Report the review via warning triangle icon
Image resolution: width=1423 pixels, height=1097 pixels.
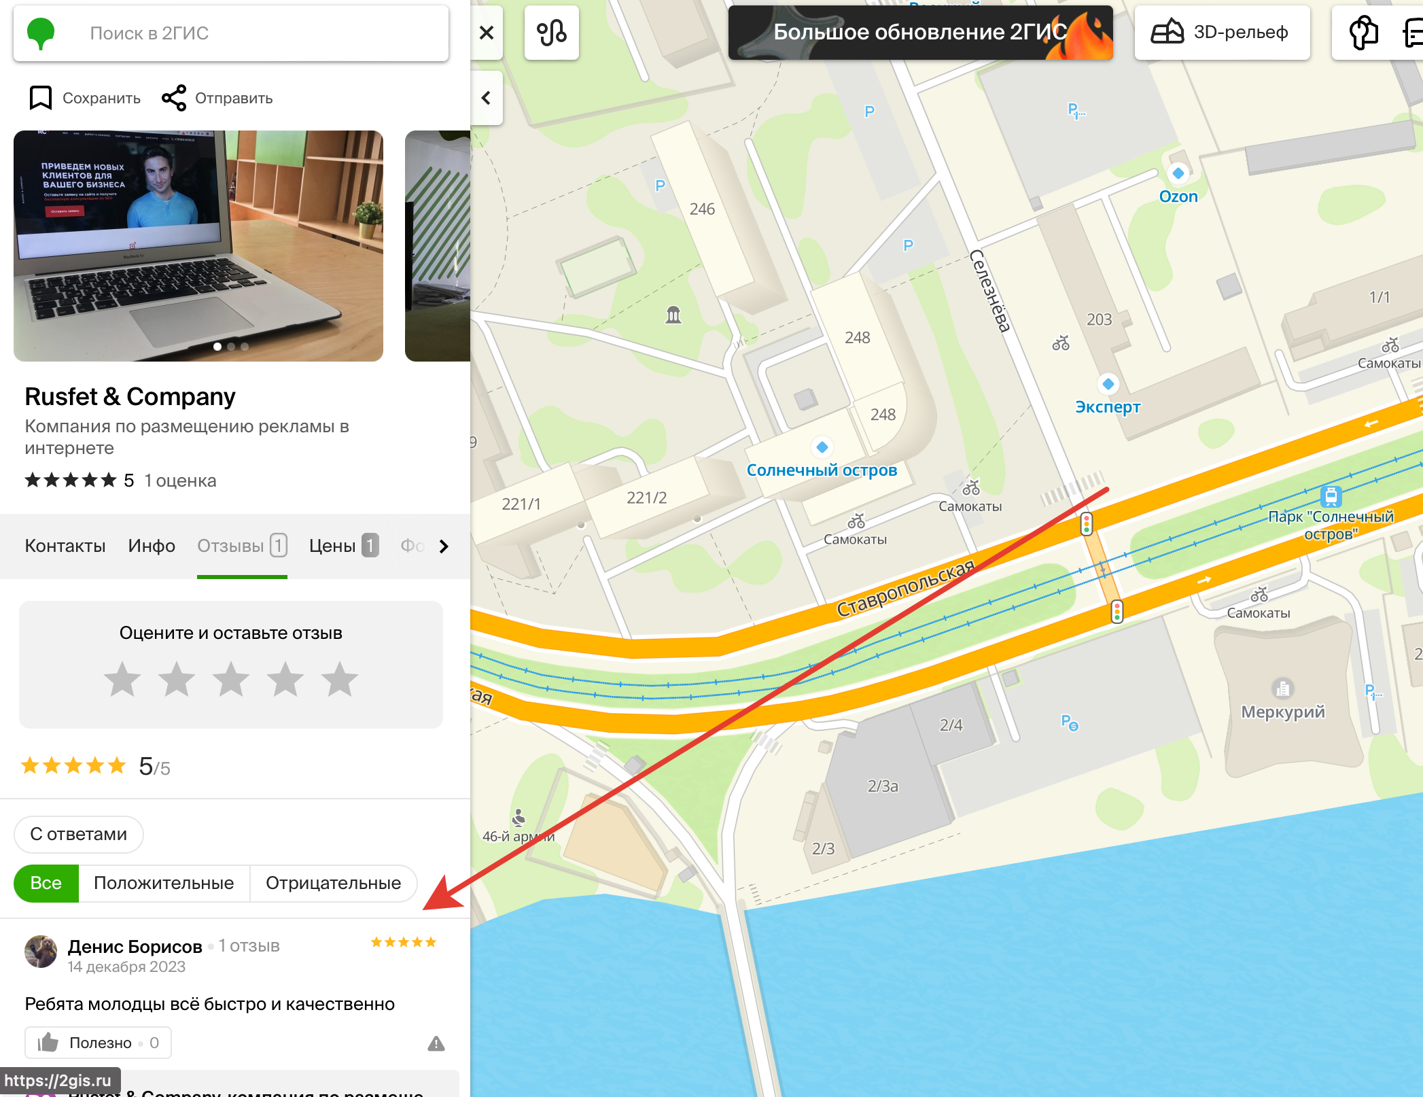click(436, 1043)
